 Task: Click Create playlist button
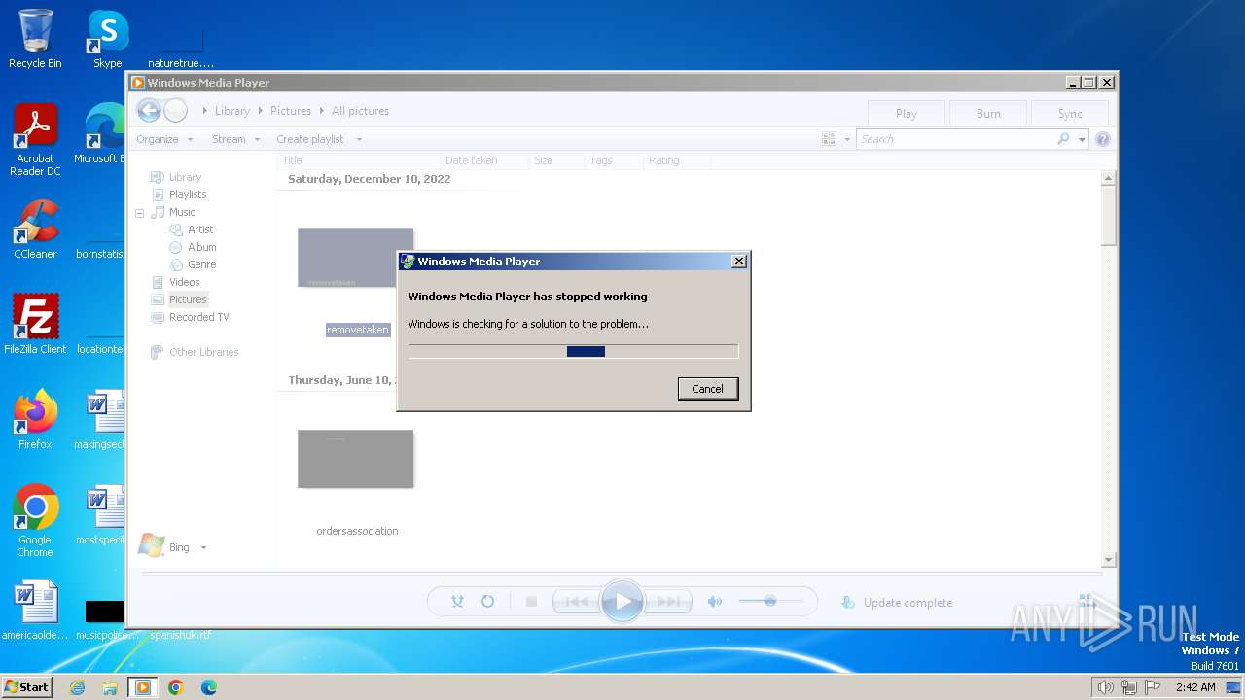pos(309,139)
